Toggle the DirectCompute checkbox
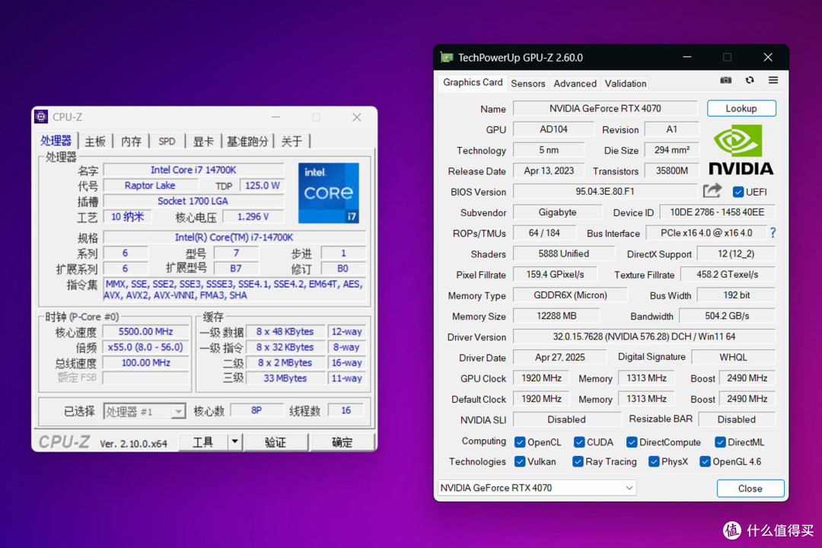822x548 pixels. tap(631, 442)
